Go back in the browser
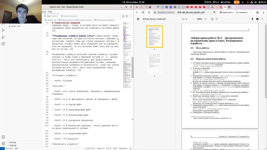Image resolution: width=267 pixels, height=150 pixels. (137, 12)
